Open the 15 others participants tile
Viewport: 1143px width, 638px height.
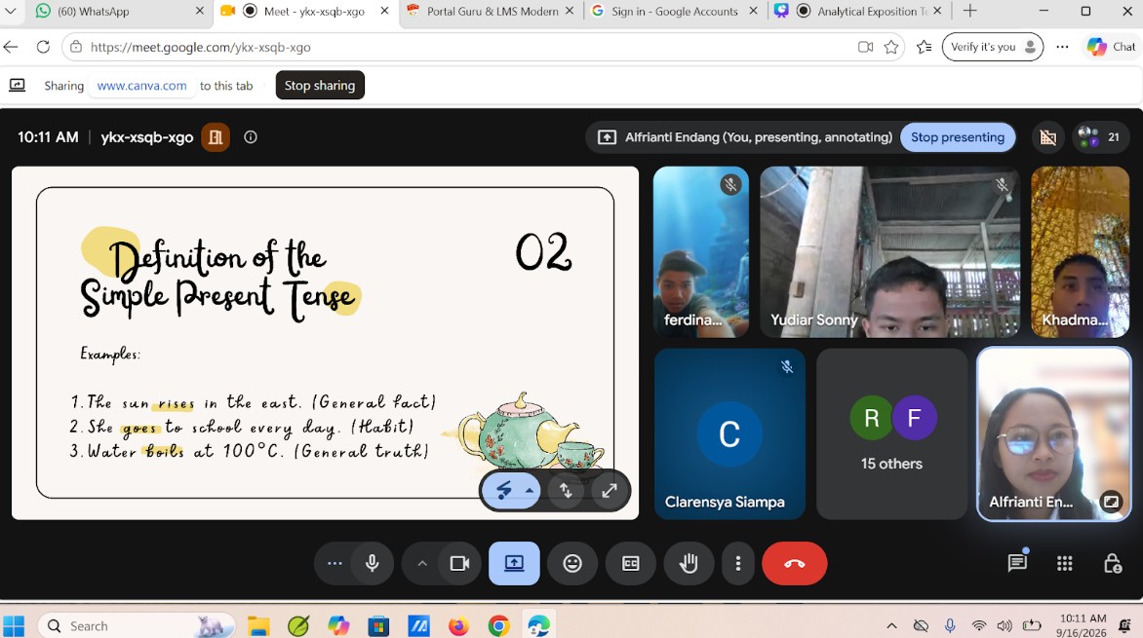[891, 434]
